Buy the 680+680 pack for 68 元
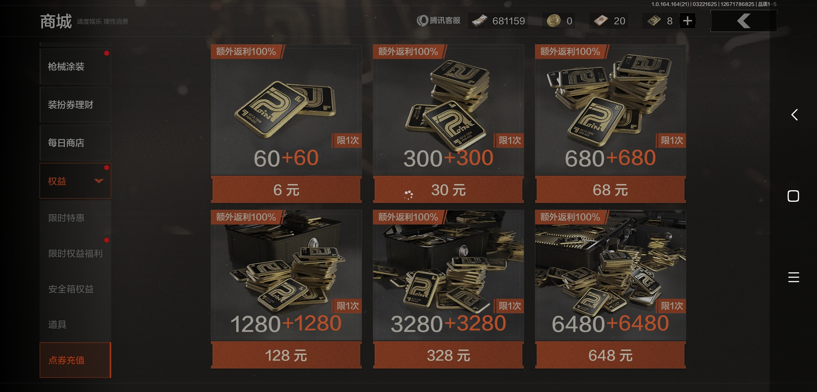The height and width of the screenshot is (392, 817). (611, 190)
